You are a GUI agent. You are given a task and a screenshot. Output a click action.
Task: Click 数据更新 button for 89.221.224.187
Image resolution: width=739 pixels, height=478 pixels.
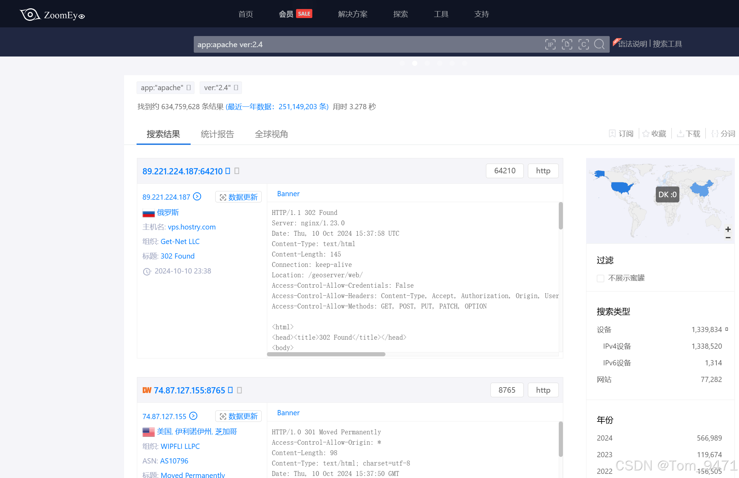tap(238, 197)
